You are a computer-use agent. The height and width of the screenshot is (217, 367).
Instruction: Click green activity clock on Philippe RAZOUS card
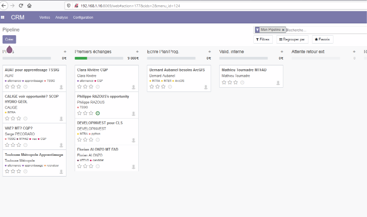(x=97, y=113)
